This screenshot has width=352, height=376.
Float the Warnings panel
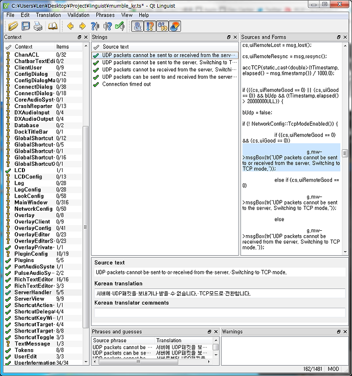tap(339, 332)
